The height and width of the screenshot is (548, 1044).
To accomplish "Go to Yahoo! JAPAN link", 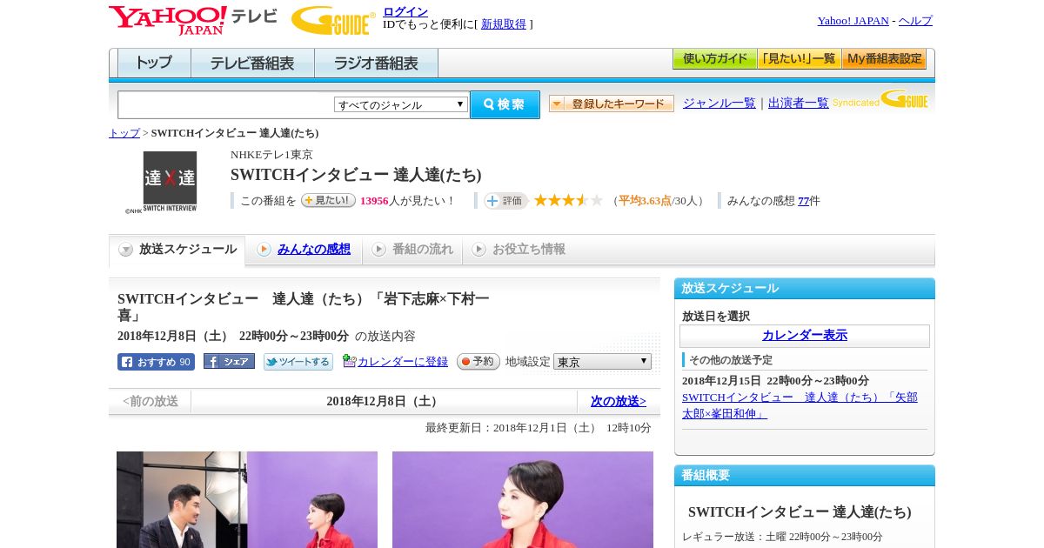I will tap(853, 21).
